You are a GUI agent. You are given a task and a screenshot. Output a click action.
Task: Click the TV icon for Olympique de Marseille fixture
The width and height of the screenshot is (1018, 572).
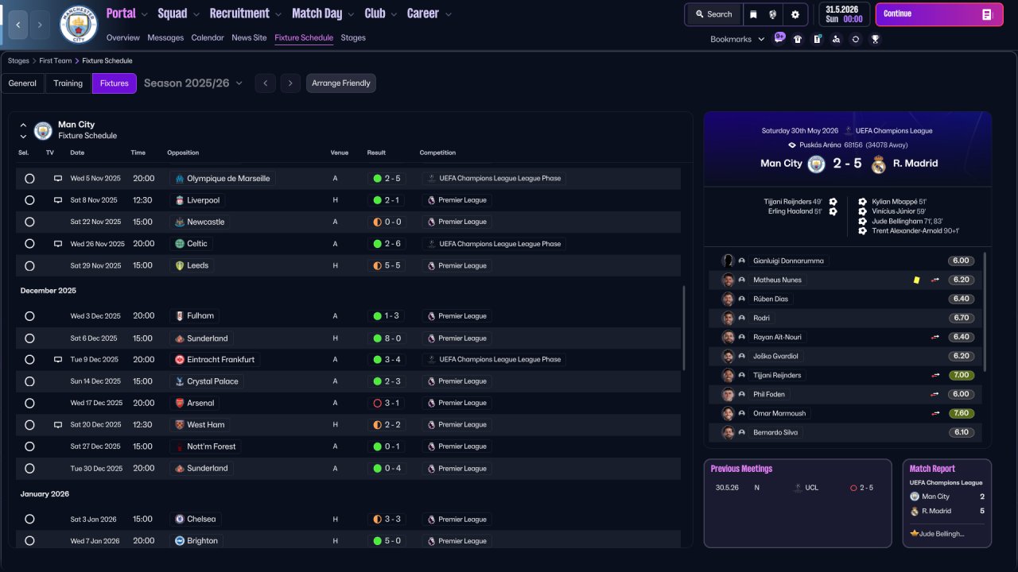[58, 179]
